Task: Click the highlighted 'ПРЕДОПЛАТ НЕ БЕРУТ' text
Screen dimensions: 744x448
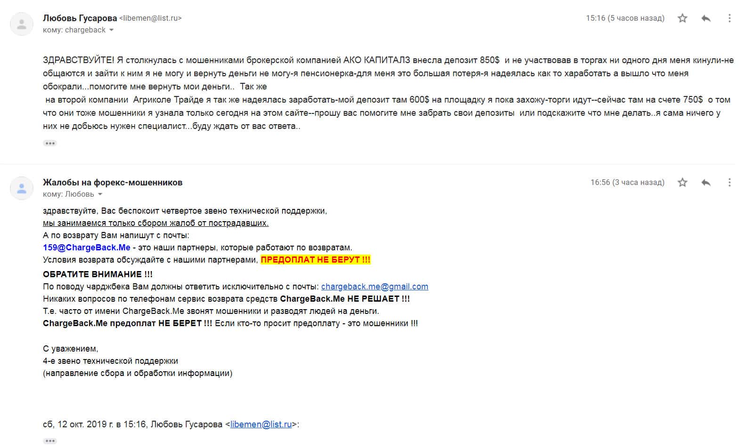Action: [x=315, y=260]
